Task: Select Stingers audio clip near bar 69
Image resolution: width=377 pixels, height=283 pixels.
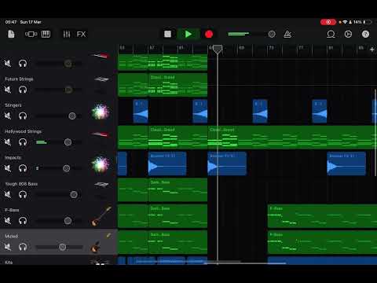Action: coord(260,111)
